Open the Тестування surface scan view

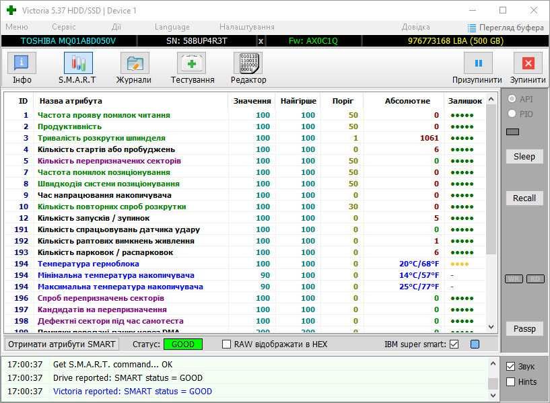point(193,69)
